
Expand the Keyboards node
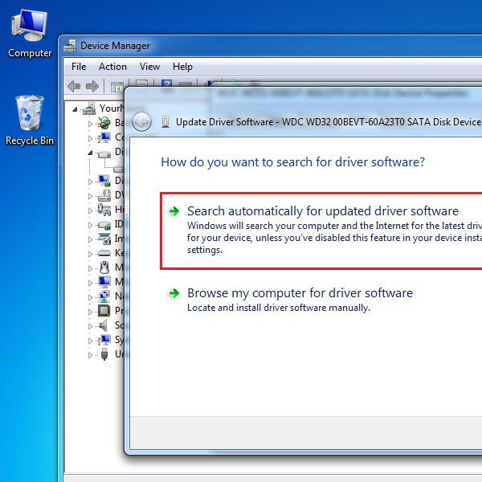pyautogui.click(x=90, y=254)
